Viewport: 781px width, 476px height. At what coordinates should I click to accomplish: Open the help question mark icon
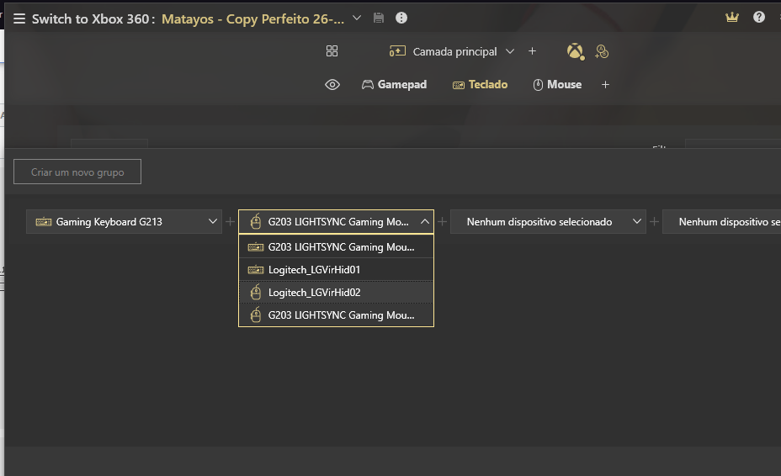758,18
